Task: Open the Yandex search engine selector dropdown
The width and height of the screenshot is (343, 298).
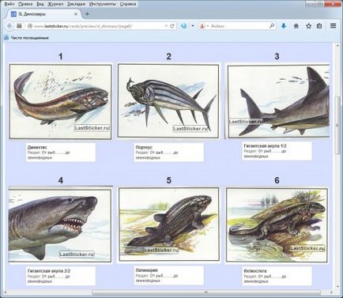Action: [x=204, y=26]
